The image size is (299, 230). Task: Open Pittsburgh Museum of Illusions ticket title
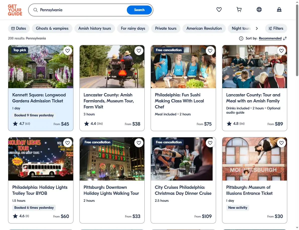(249, 190)
